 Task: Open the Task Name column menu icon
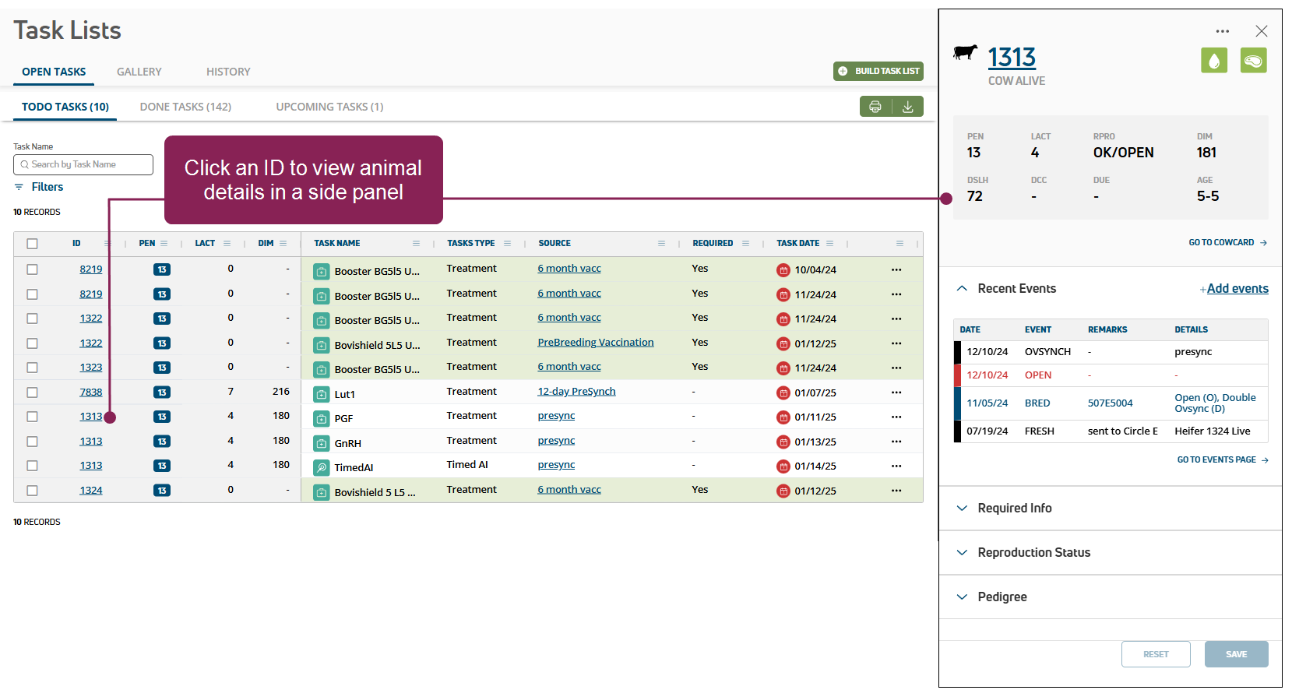(416, 244)
